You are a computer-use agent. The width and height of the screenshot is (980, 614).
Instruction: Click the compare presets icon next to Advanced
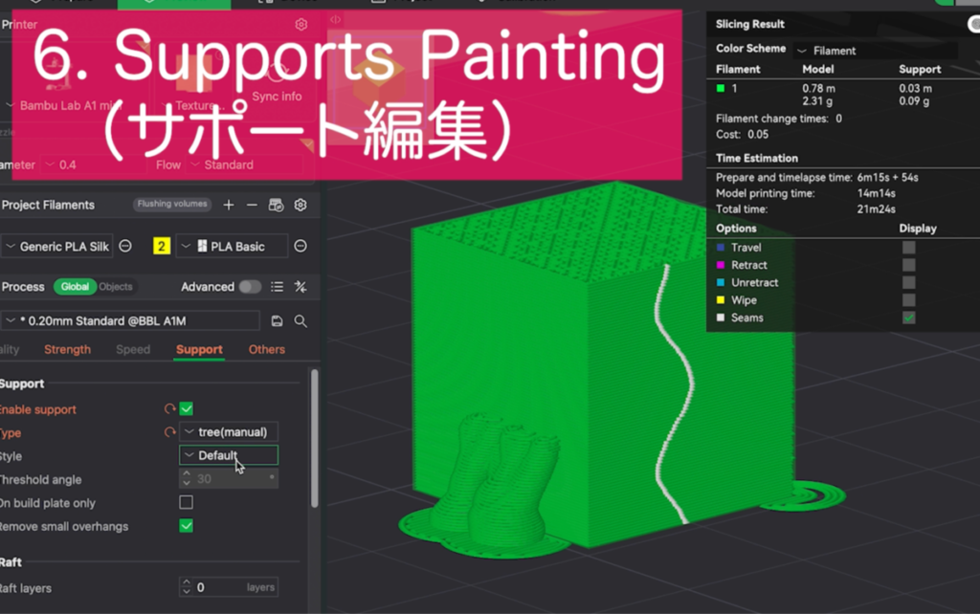click(x=301, y=287)
